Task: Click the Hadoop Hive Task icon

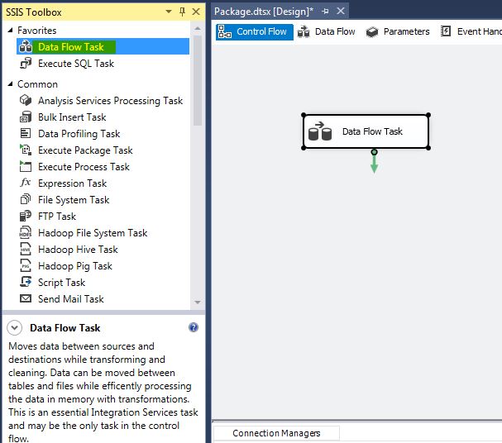Action: click(26, 249)
